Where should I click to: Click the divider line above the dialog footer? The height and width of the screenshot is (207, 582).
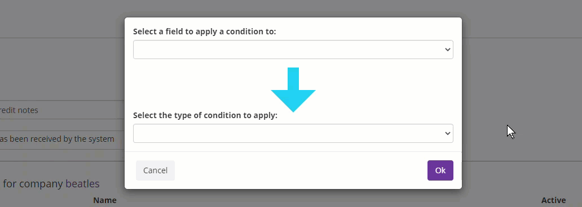tap(293, 151)
